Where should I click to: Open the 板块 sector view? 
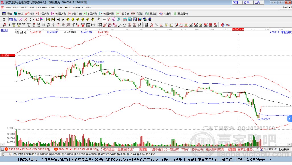point(19,13)
